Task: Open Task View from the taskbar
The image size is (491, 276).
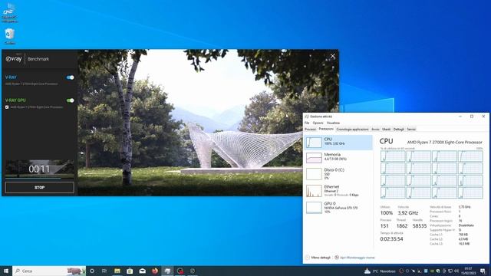Action: tap(104, 271)
